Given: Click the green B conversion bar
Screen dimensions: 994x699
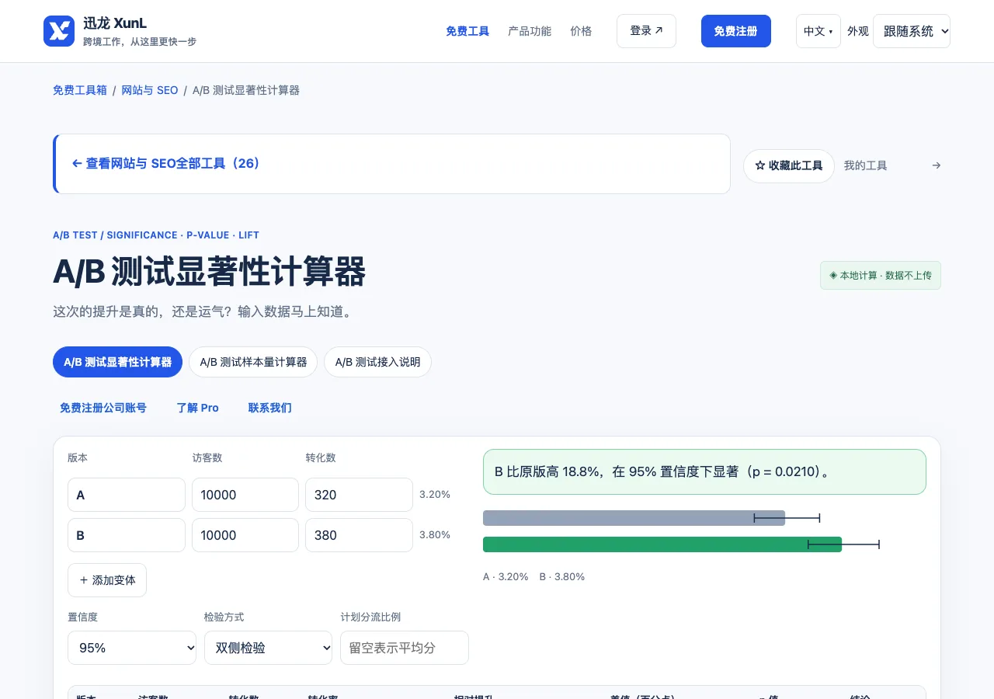Looking at the screenshot, I should pyautogui.click(x=662, y=544).
